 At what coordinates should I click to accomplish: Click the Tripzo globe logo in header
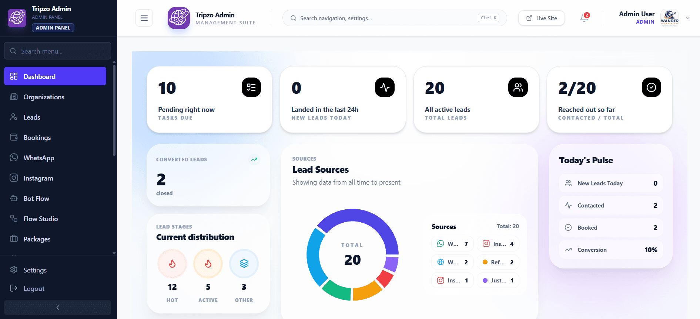pyautogui.click(x=179, y=18)
